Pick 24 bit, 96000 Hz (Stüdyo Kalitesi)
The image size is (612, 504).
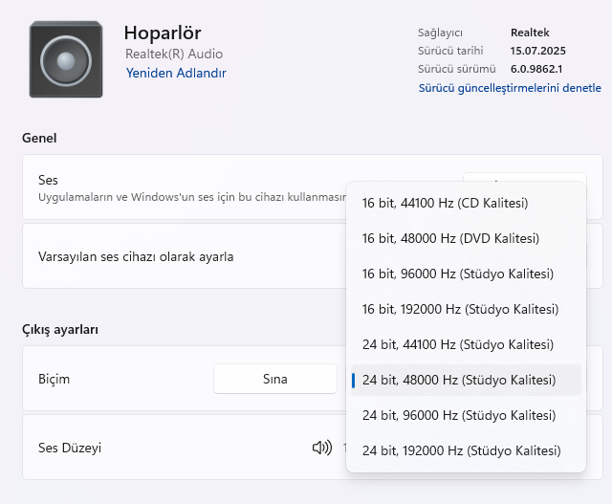pos(457,415)
